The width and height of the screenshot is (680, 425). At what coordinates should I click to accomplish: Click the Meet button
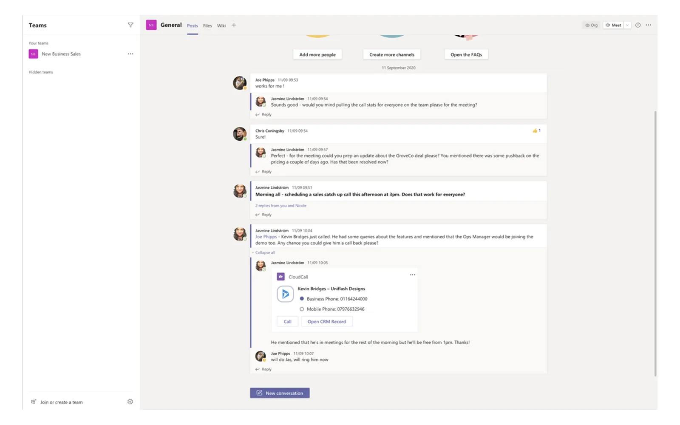pos(613,25)
